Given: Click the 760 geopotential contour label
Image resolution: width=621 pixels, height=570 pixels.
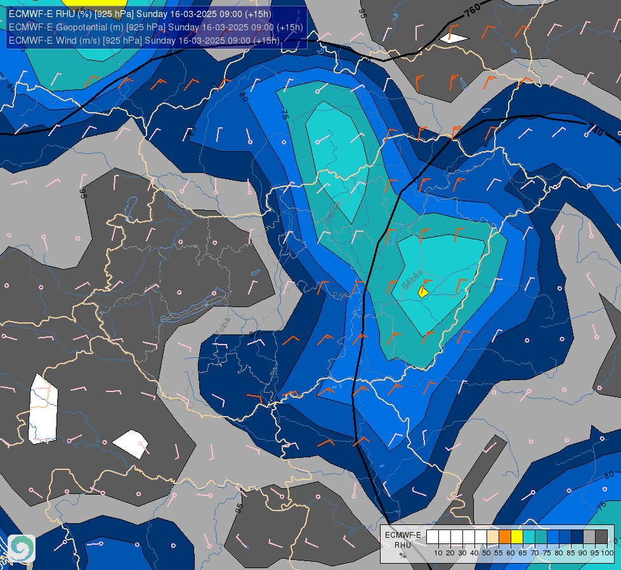Looking at the screenshot, I should 473,9.
